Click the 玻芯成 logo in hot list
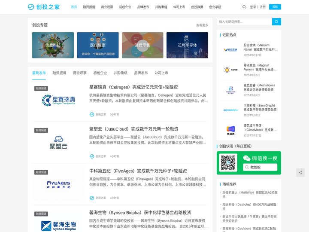The height and width of the screenshot is (232, 309). coord(230,130)
